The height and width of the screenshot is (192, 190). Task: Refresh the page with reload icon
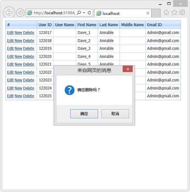[x=89, y=13]
